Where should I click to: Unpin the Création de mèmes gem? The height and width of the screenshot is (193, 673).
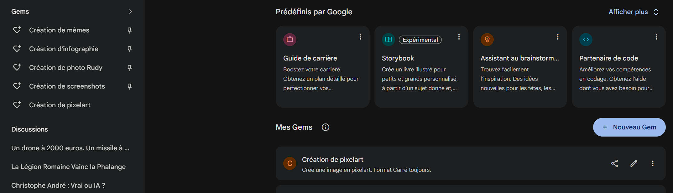pyautogui.click(x=130, y=30)
